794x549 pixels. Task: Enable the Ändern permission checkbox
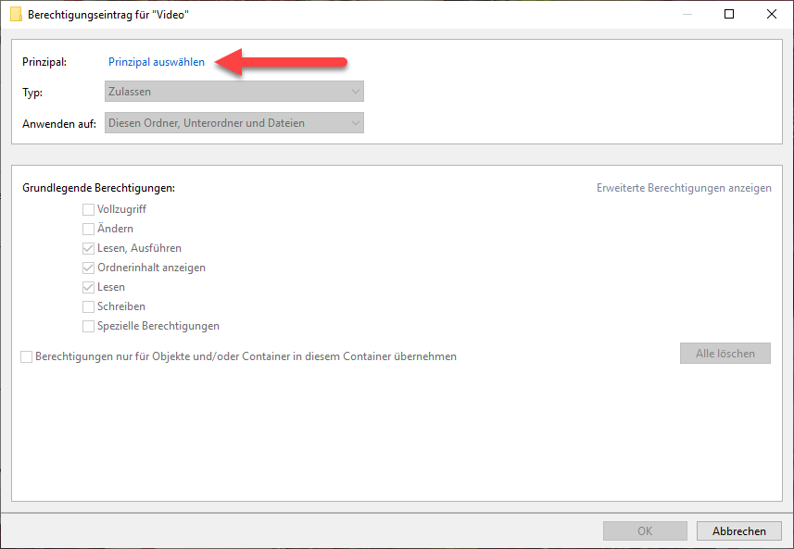pos(88,229)
